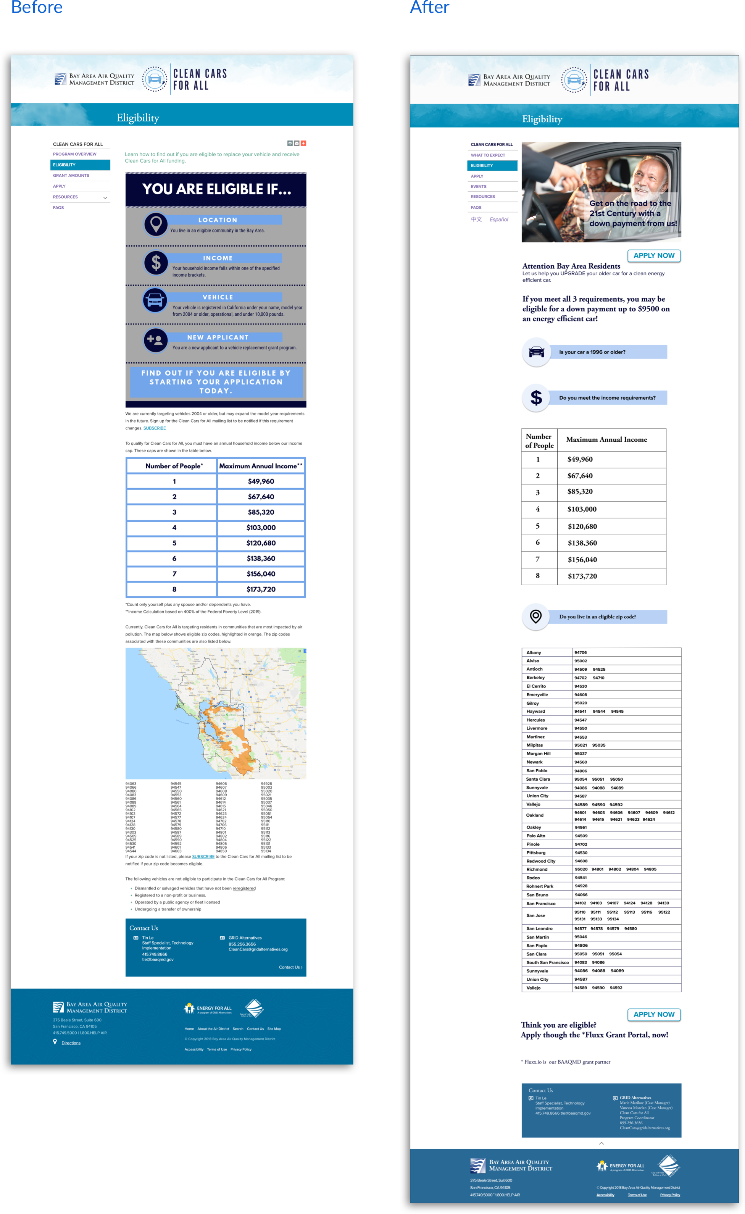745x1214 pixels.
Task: Open Apply in the Before sidebar
Action: (x=60, y=186)
